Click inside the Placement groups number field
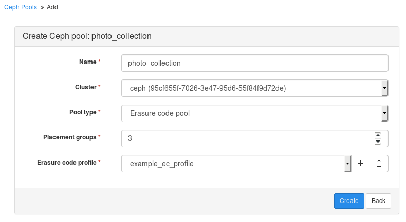Image resolution: width=406 pixels, height=222 pixels. (247, 138)
